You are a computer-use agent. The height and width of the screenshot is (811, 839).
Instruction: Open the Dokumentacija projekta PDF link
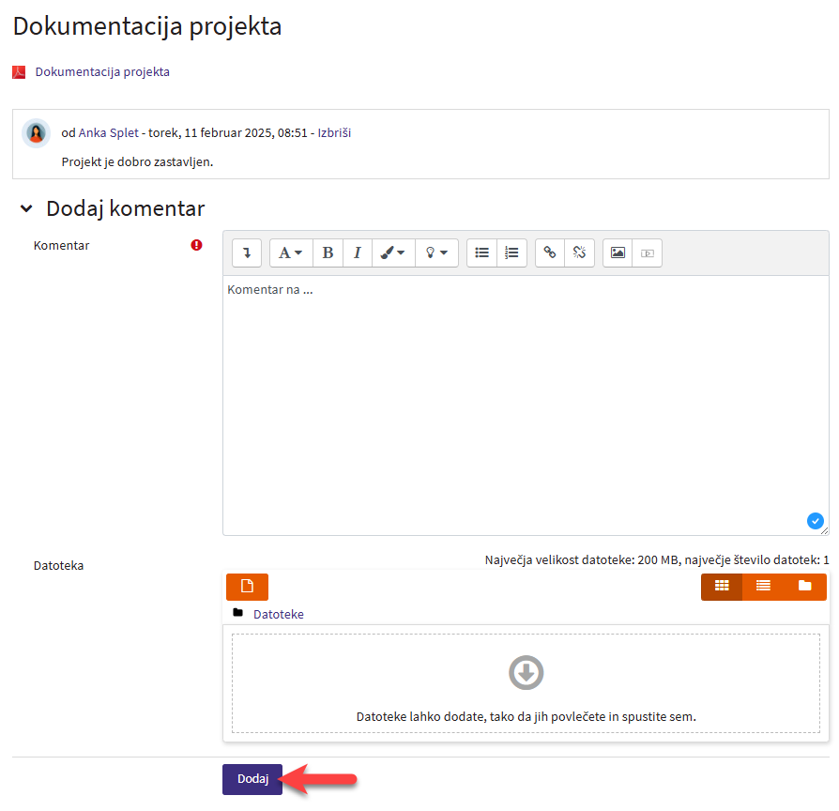point(102,71)
